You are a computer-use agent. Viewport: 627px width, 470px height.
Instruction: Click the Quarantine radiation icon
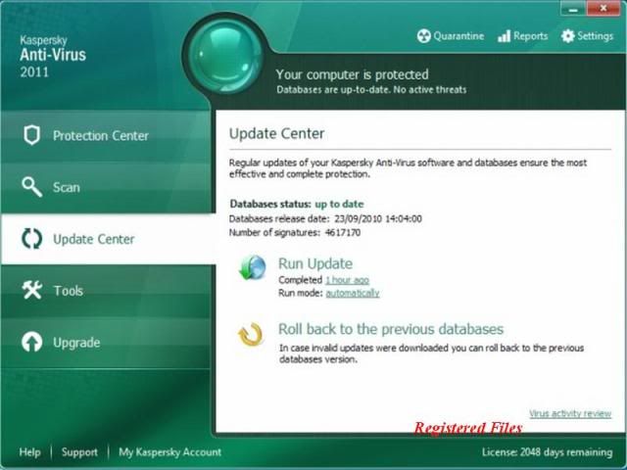(x=423, y=36)
